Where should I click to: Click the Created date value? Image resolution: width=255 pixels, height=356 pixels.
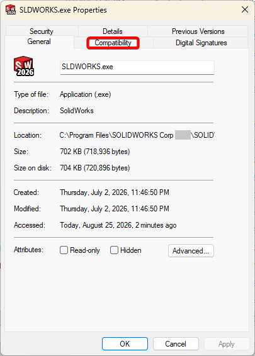115,192
